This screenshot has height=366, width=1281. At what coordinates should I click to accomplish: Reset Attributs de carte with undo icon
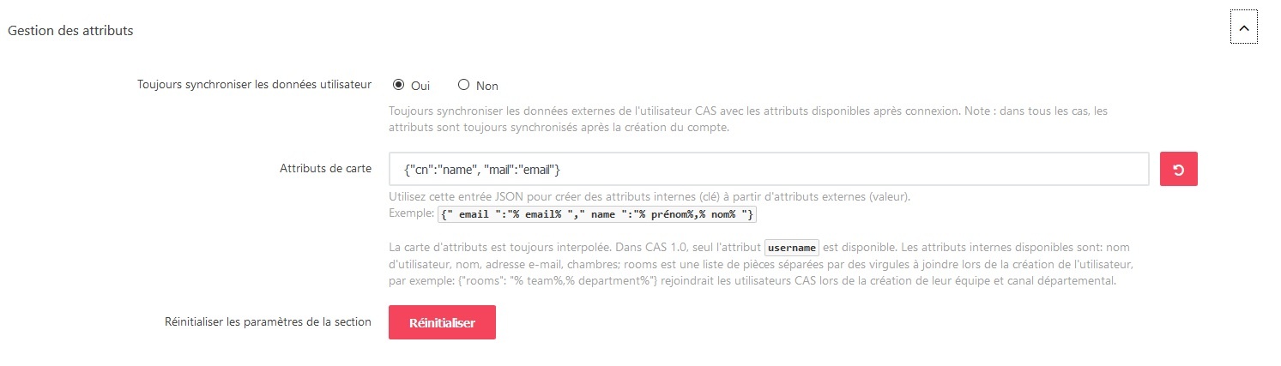pos(1178,169)
